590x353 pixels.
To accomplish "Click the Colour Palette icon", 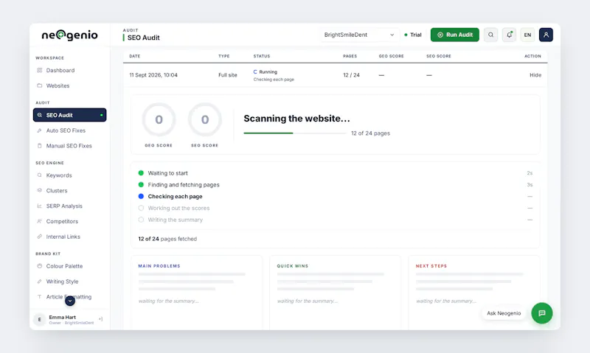I will point(40,266).
